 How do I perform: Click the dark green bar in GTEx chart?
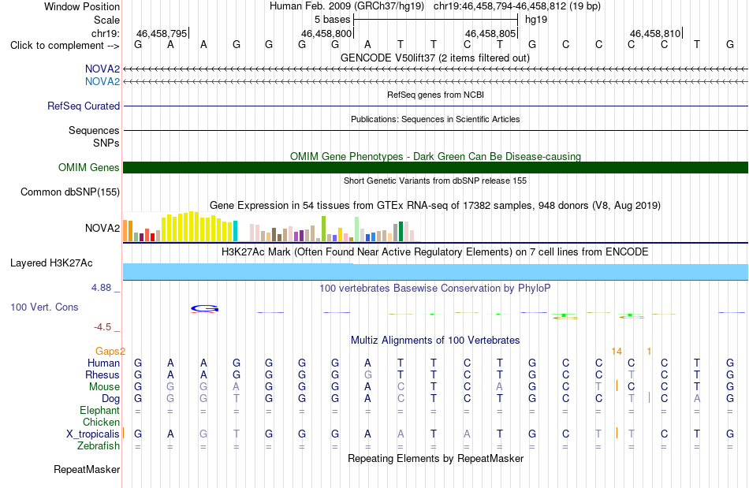[x=401, y=232]
